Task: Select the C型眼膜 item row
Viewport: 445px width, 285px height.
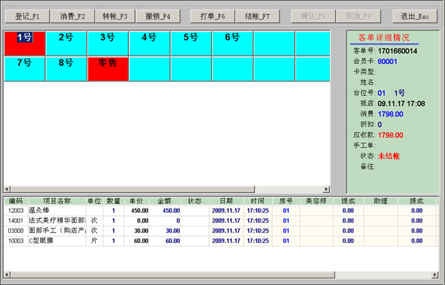Action: [220, 240]
